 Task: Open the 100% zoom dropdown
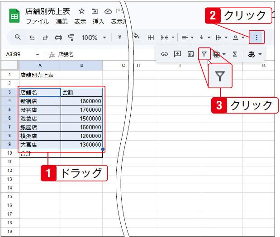tap(104, 38)
